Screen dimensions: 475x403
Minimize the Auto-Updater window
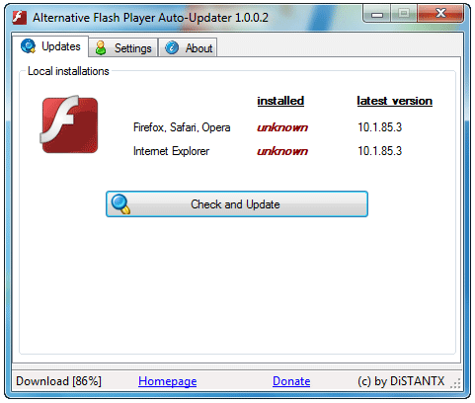377,14
